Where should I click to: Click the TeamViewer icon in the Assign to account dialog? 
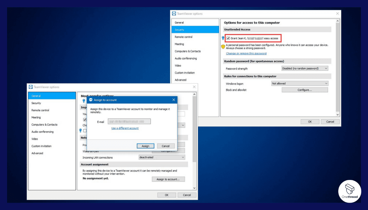click(x=91, y=100)
